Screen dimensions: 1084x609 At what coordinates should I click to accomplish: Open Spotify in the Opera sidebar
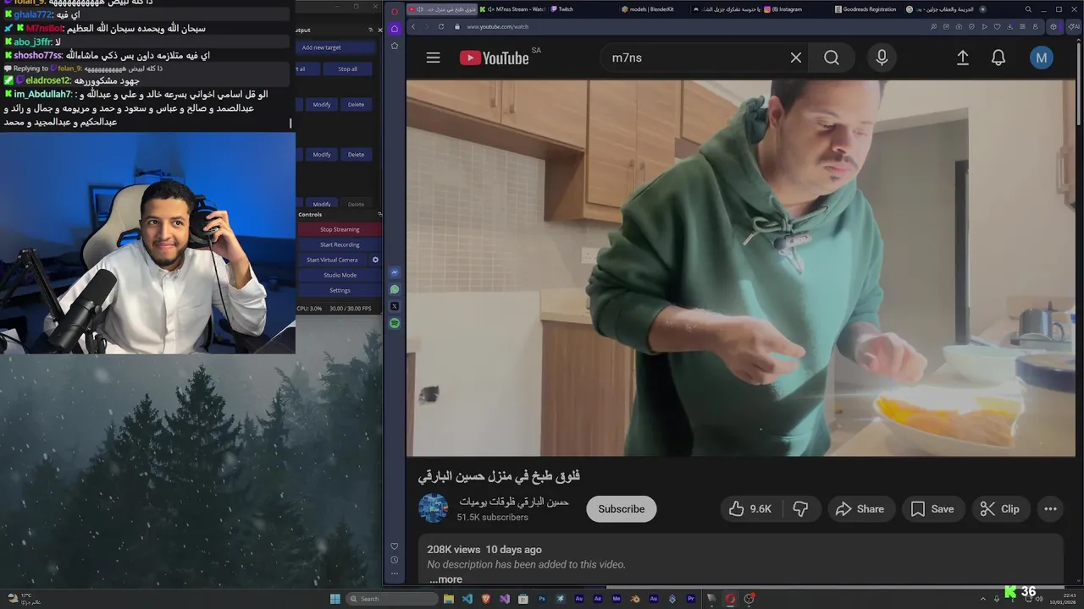coord(395,323)
